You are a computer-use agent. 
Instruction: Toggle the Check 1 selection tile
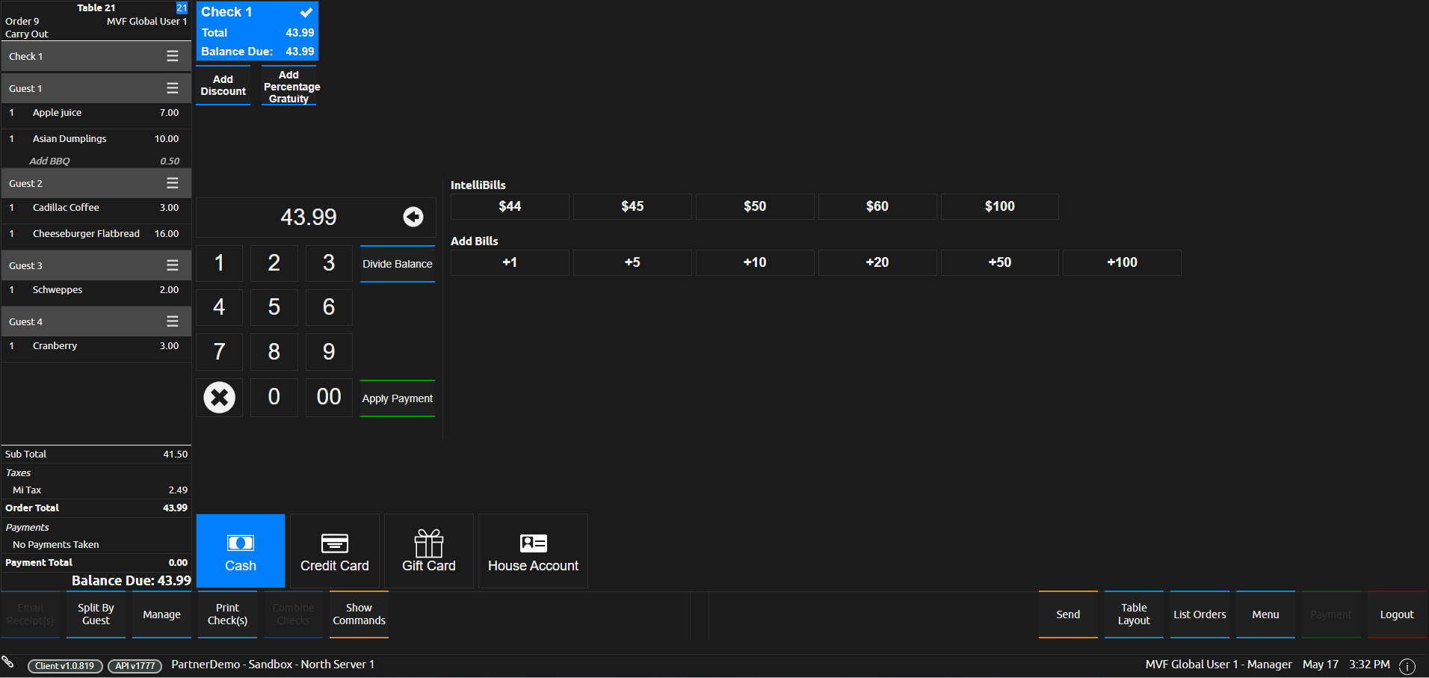pos(257,31)
